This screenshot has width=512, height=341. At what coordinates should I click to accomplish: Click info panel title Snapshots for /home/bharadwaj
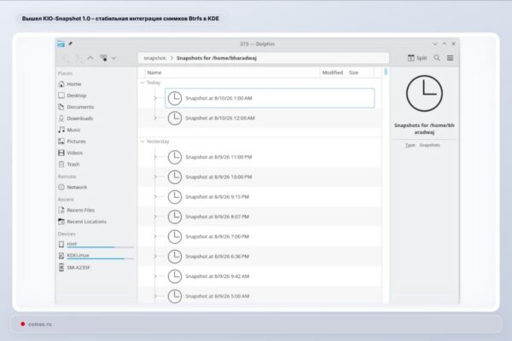coord(424,129)
